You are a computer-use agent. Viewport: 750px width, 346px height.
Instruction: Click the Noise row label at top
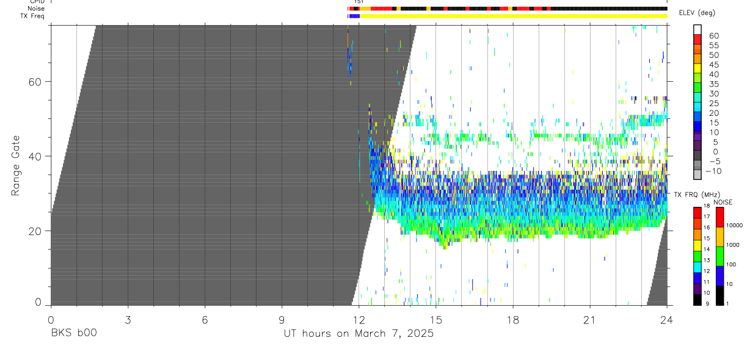[37, 9]
